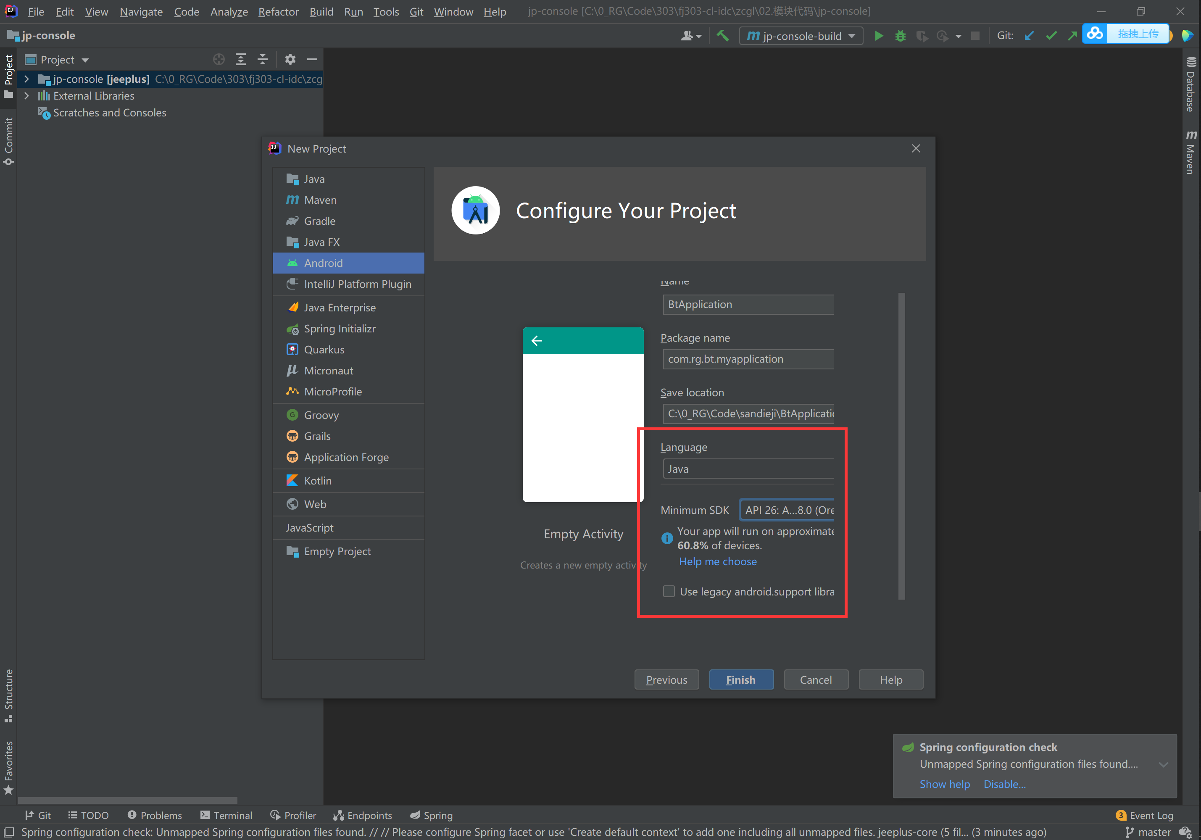Open the jp-console-build run configuration dropdown
Image resolution: width=1201 pixels, height=840 pixels.
pyautogui.click(x=801, y=36)
